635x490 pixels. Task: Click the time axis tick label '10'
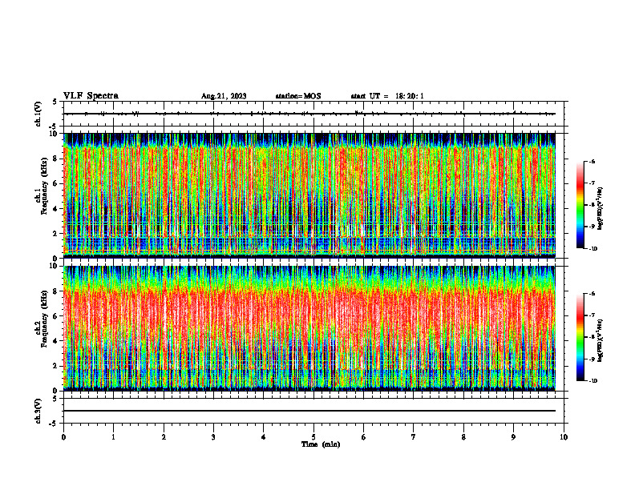pyautogui.click(x=564, y=437)
